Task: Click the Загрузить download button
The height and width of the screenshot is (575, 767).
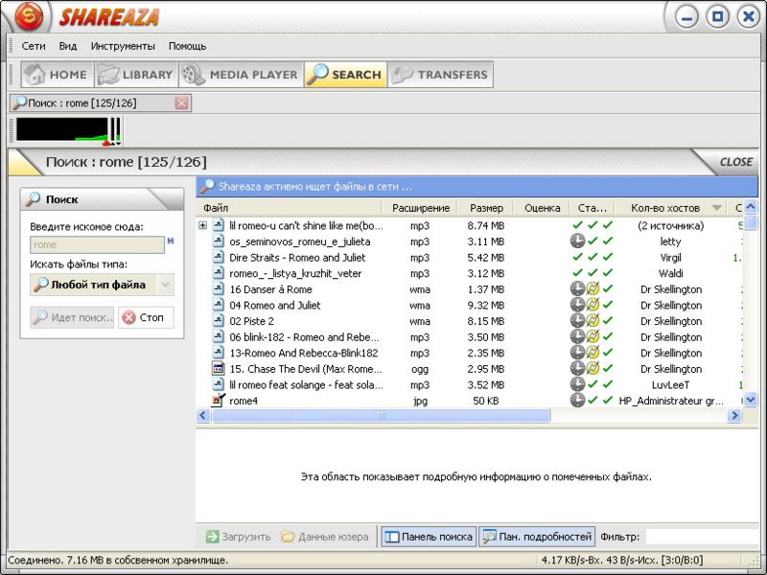Action: pos(238,537)
